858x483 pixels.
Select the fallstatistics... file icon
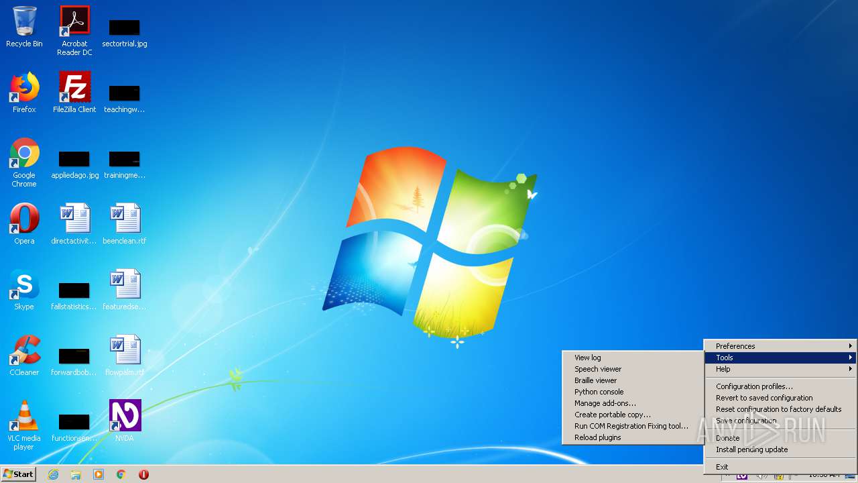point(74,297)
